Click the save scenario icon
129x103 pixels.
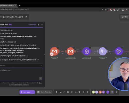coord(56,92)
